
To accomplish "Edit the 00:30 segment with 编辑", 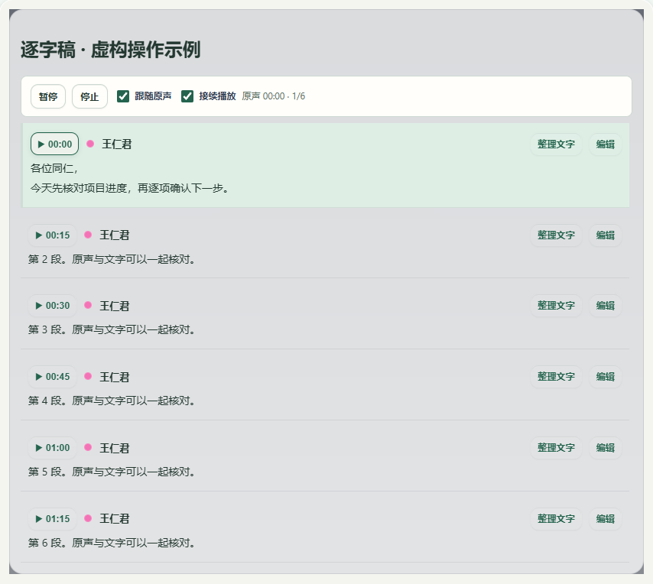I will [605, 306].
